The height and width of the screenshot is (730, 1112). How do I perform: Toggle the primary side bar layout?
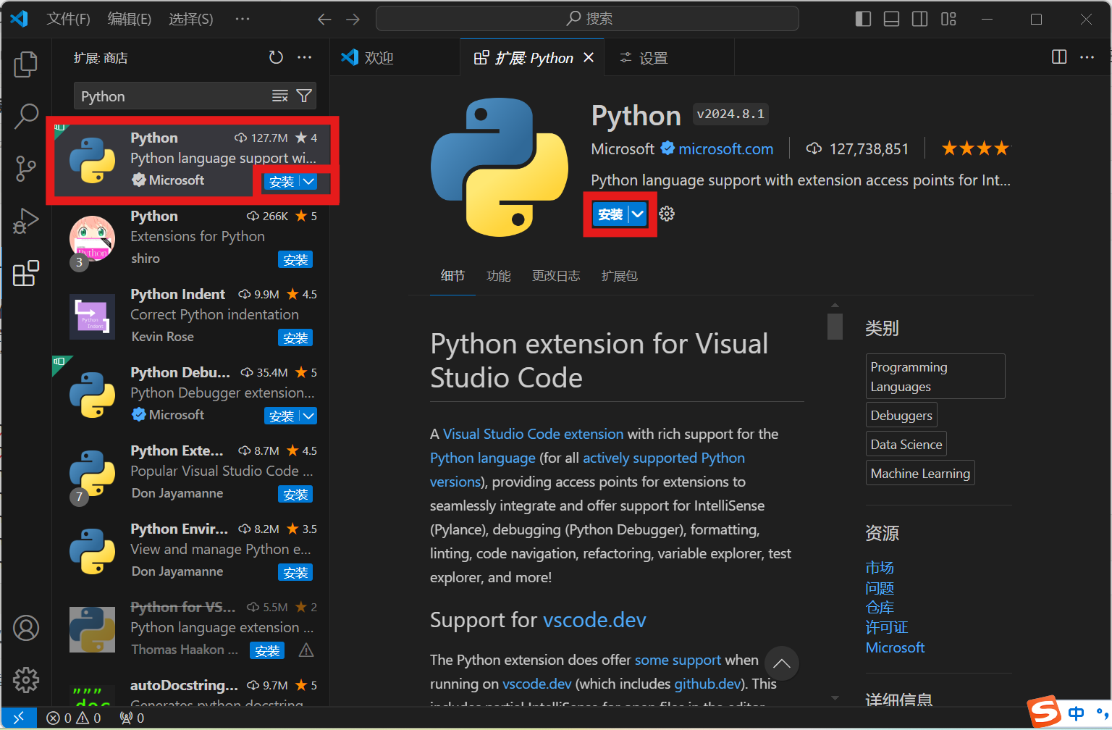(x=863, y=19)
